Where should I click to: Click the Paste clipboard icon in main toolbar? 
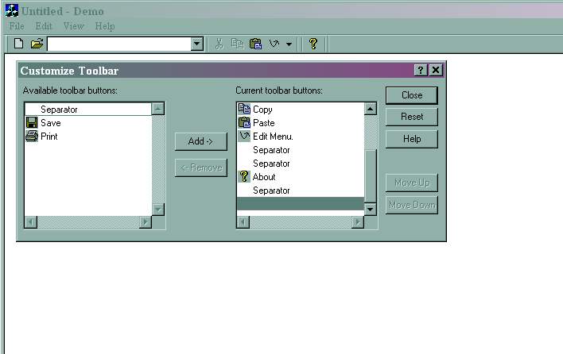pyautogui.click(x=255, y=44)
